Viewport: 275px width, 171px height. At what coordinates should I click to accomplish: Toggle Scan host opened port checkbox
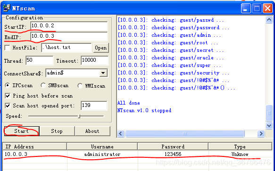click(8, 106)
